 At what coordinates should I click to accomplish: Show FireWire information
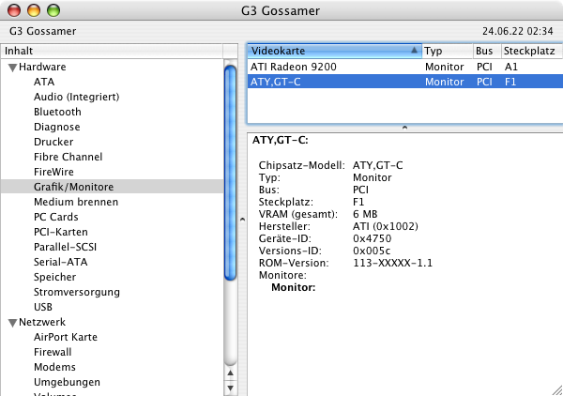coord(53,172)
